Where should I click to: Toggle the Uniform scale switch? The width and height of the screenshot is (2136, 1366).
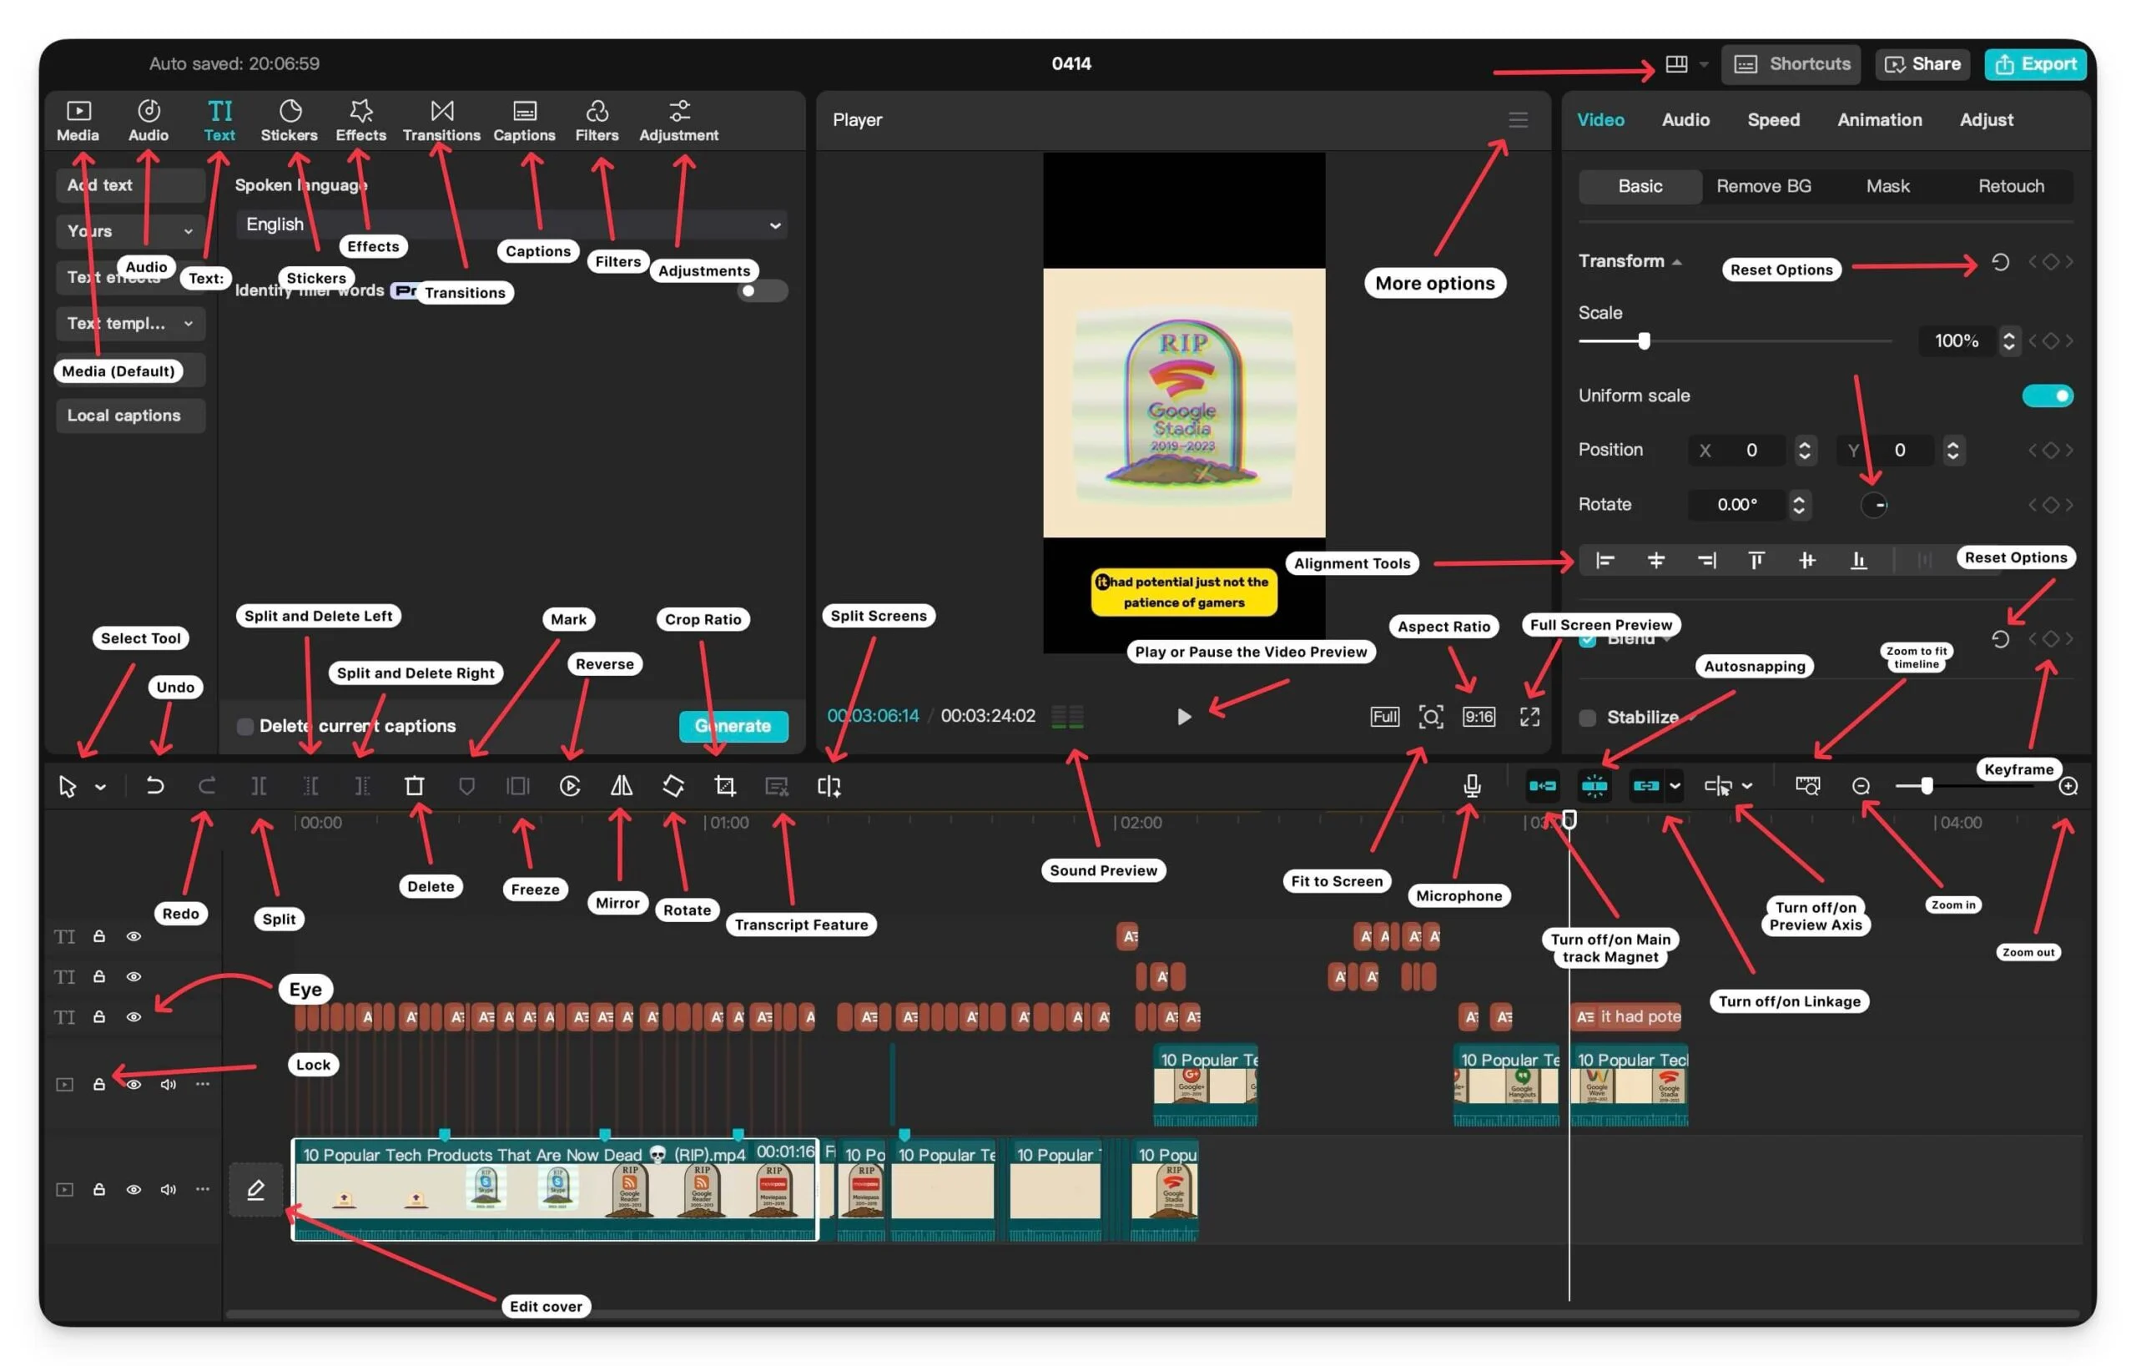coord(2048,396)
